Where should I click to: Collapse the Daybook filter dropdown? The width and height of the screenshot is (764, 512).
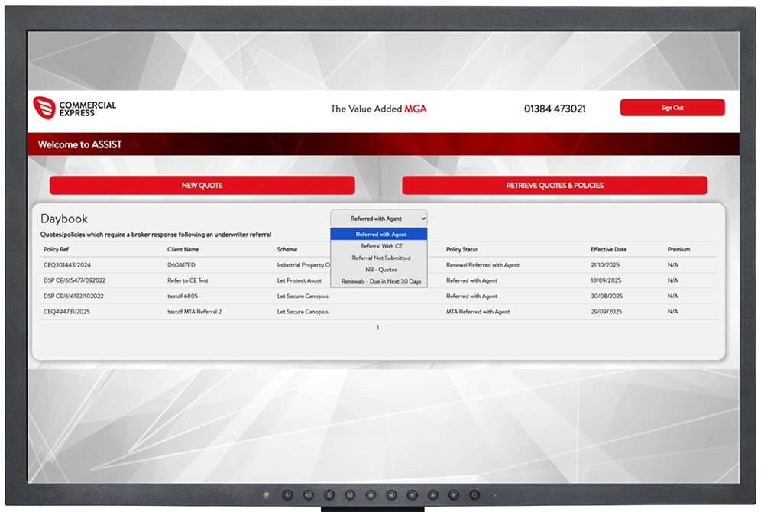378,219
